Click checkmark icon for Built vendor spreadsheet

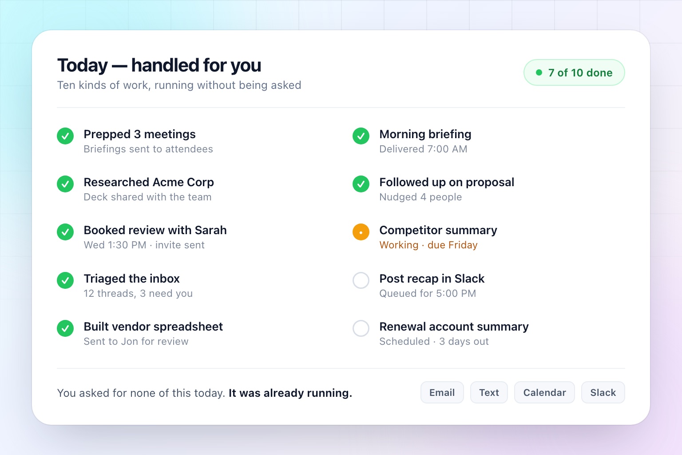tap(65, 328)
